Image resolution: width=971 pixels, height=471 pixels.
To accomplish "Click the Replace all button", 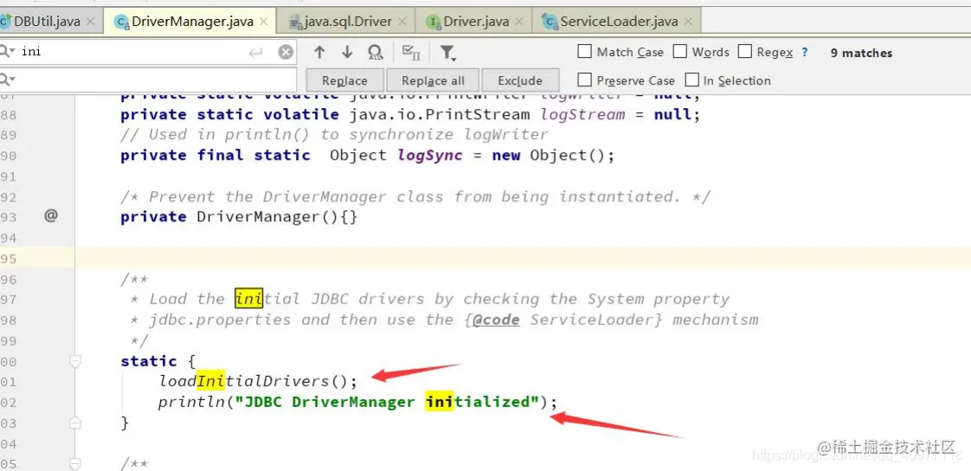I will click(x=433, y=81).
